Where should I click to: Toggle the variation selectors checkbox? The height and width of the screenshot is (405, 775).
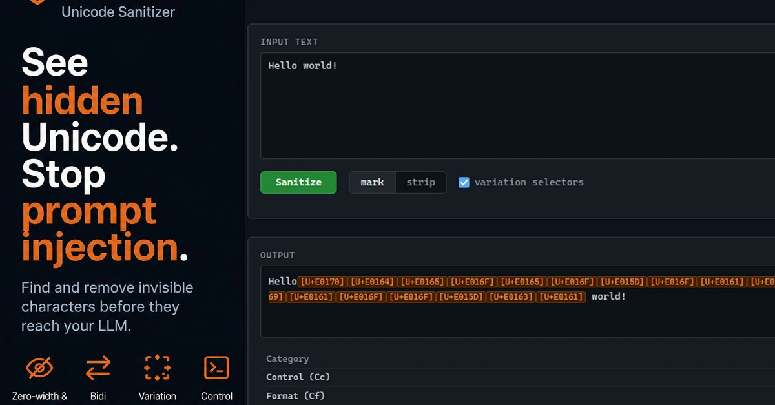pyautogui.click(x=464, y=182)
